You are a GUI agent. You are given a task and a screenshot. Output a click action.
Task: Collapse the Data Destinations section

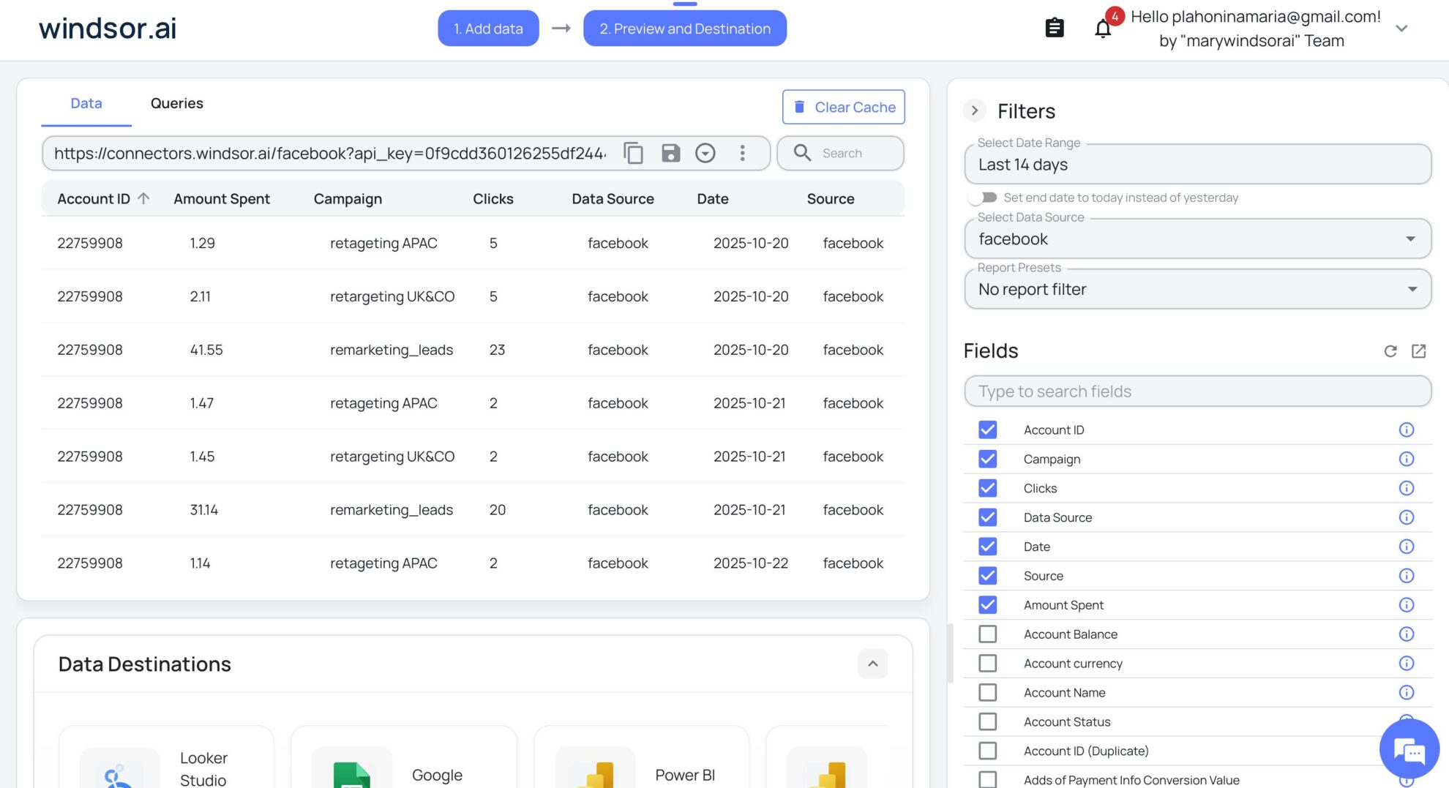point(872,664)
